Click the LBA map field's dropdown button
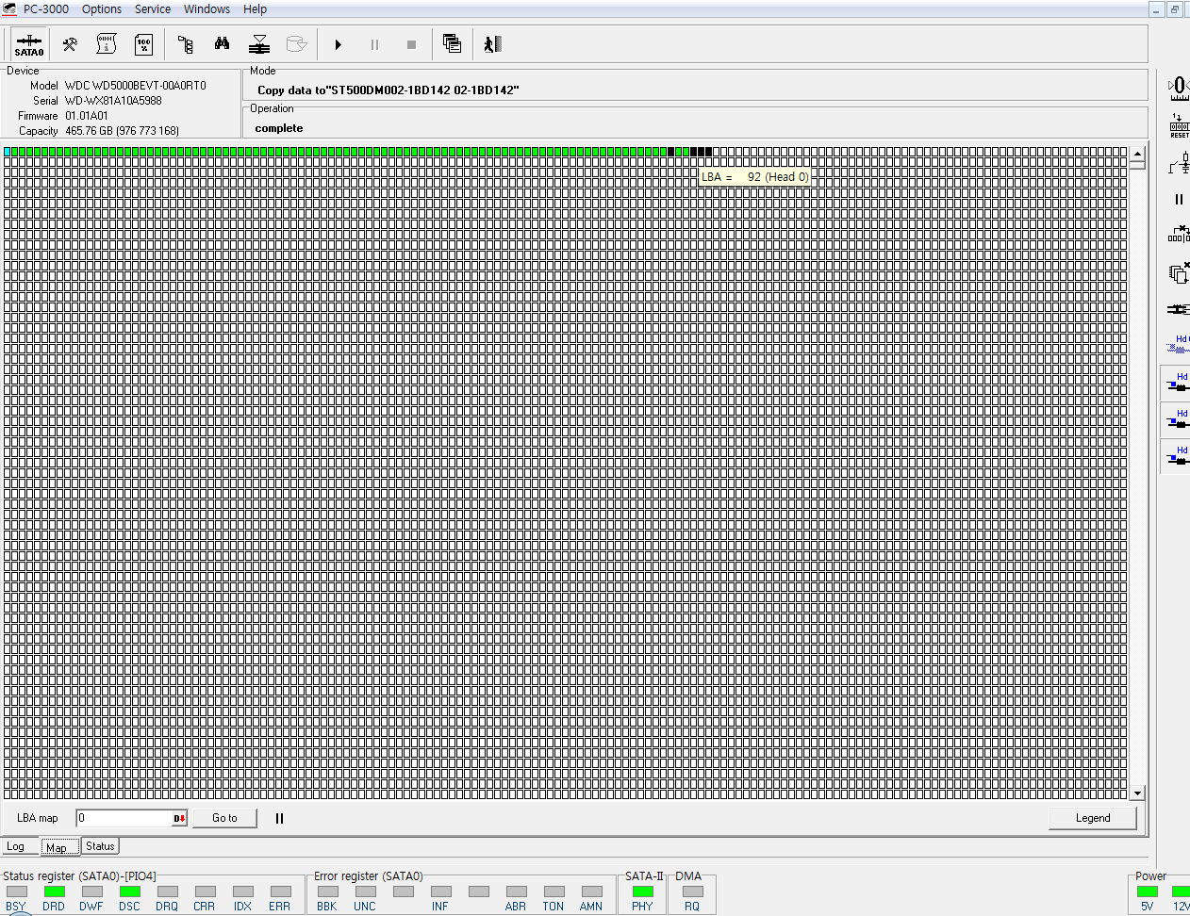Viewport: 1190px width, 916px height. [179, 818]
